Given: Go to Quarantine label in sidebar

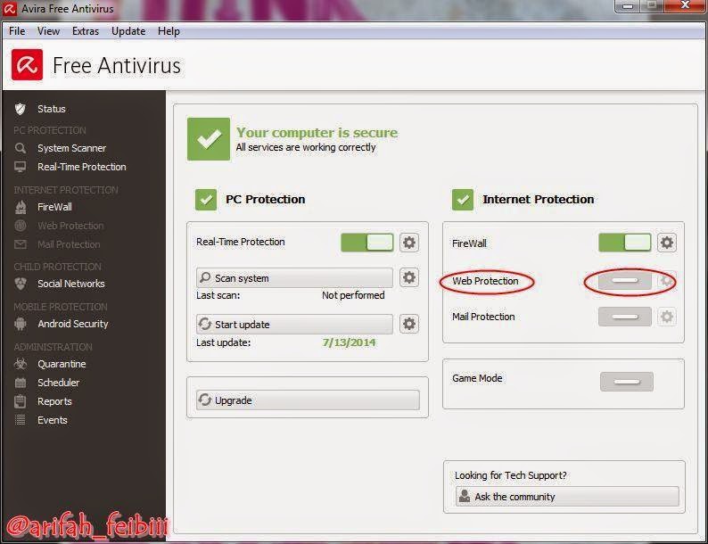Looking at the screenshot, I should coord(62,364).
